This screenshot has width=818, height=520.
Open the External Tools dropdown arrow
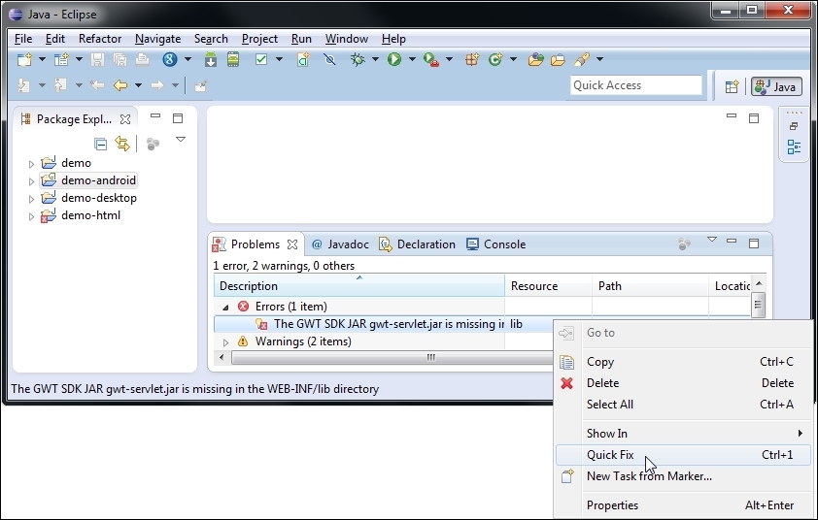pos(449,60)
